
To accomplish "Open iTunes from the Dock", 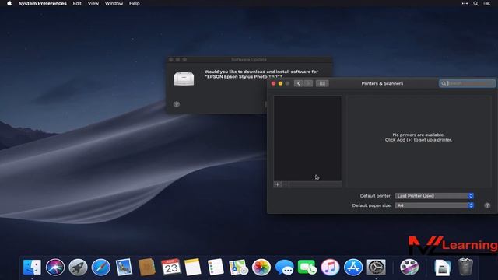I will click(330, 267).
